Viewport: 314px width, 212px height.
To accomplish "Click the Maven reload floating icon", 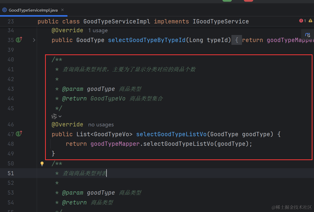I will pyautogui.click(x=307, y=35).
